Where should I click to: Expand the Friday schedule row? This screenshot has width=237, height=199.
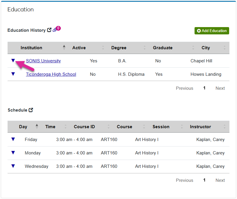(x=13, y=139)
